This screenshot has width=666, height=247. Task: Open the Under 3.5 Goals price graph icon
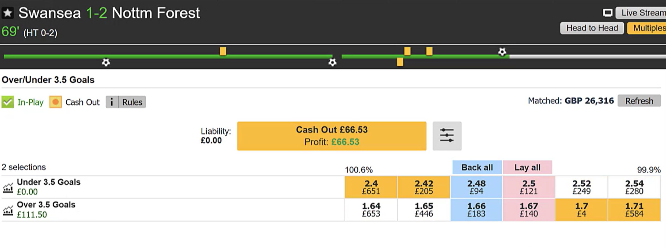coord(8,188)
